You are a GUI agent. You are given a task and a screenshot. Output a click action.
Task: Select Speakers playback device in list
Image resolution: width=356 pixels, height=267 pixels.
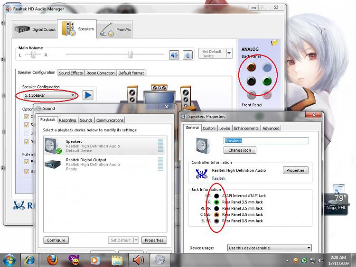tap(104, 146)
